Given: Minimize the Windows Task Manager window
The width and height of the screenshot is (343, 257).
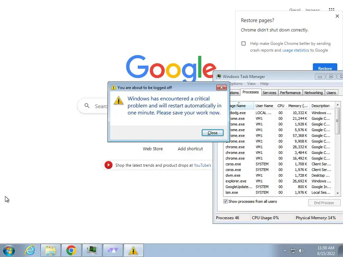Looking at the screenshot, I should pyautogui.click(x=320, y=77).
